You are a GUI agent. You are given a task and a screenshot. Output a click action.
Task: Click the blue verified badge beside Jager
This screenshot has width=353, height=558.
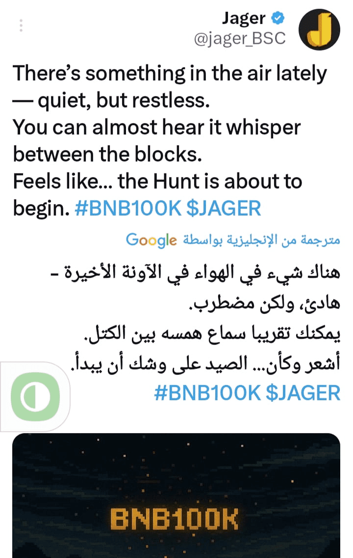coord(278,18)
